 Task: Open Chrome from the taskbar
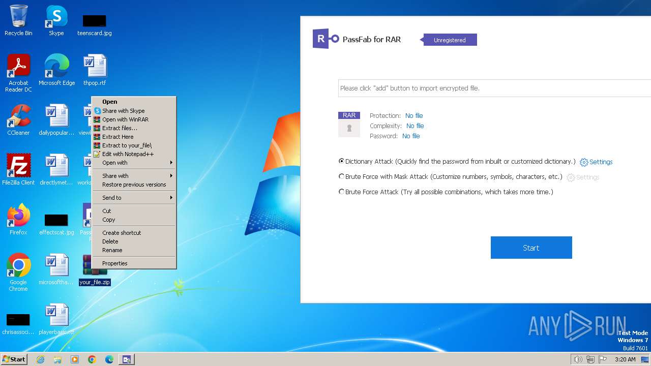coord(92,359)
